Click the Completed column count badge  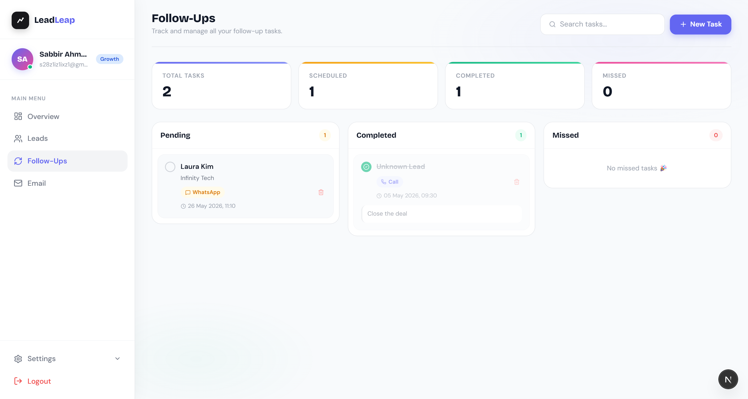coord(521,135)
